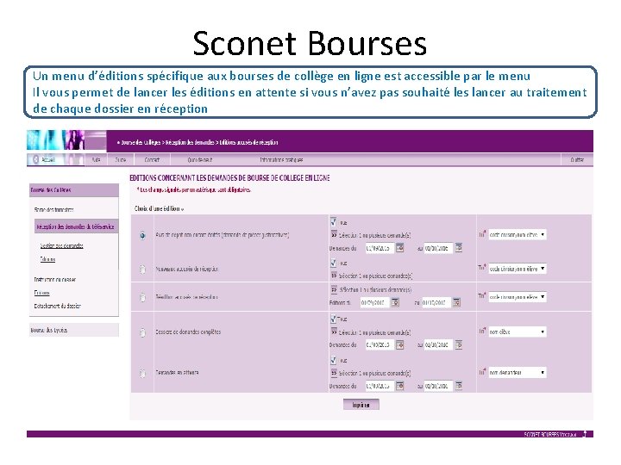Collapse the 'Choix d'une édition' section arrow

(182, 209)
